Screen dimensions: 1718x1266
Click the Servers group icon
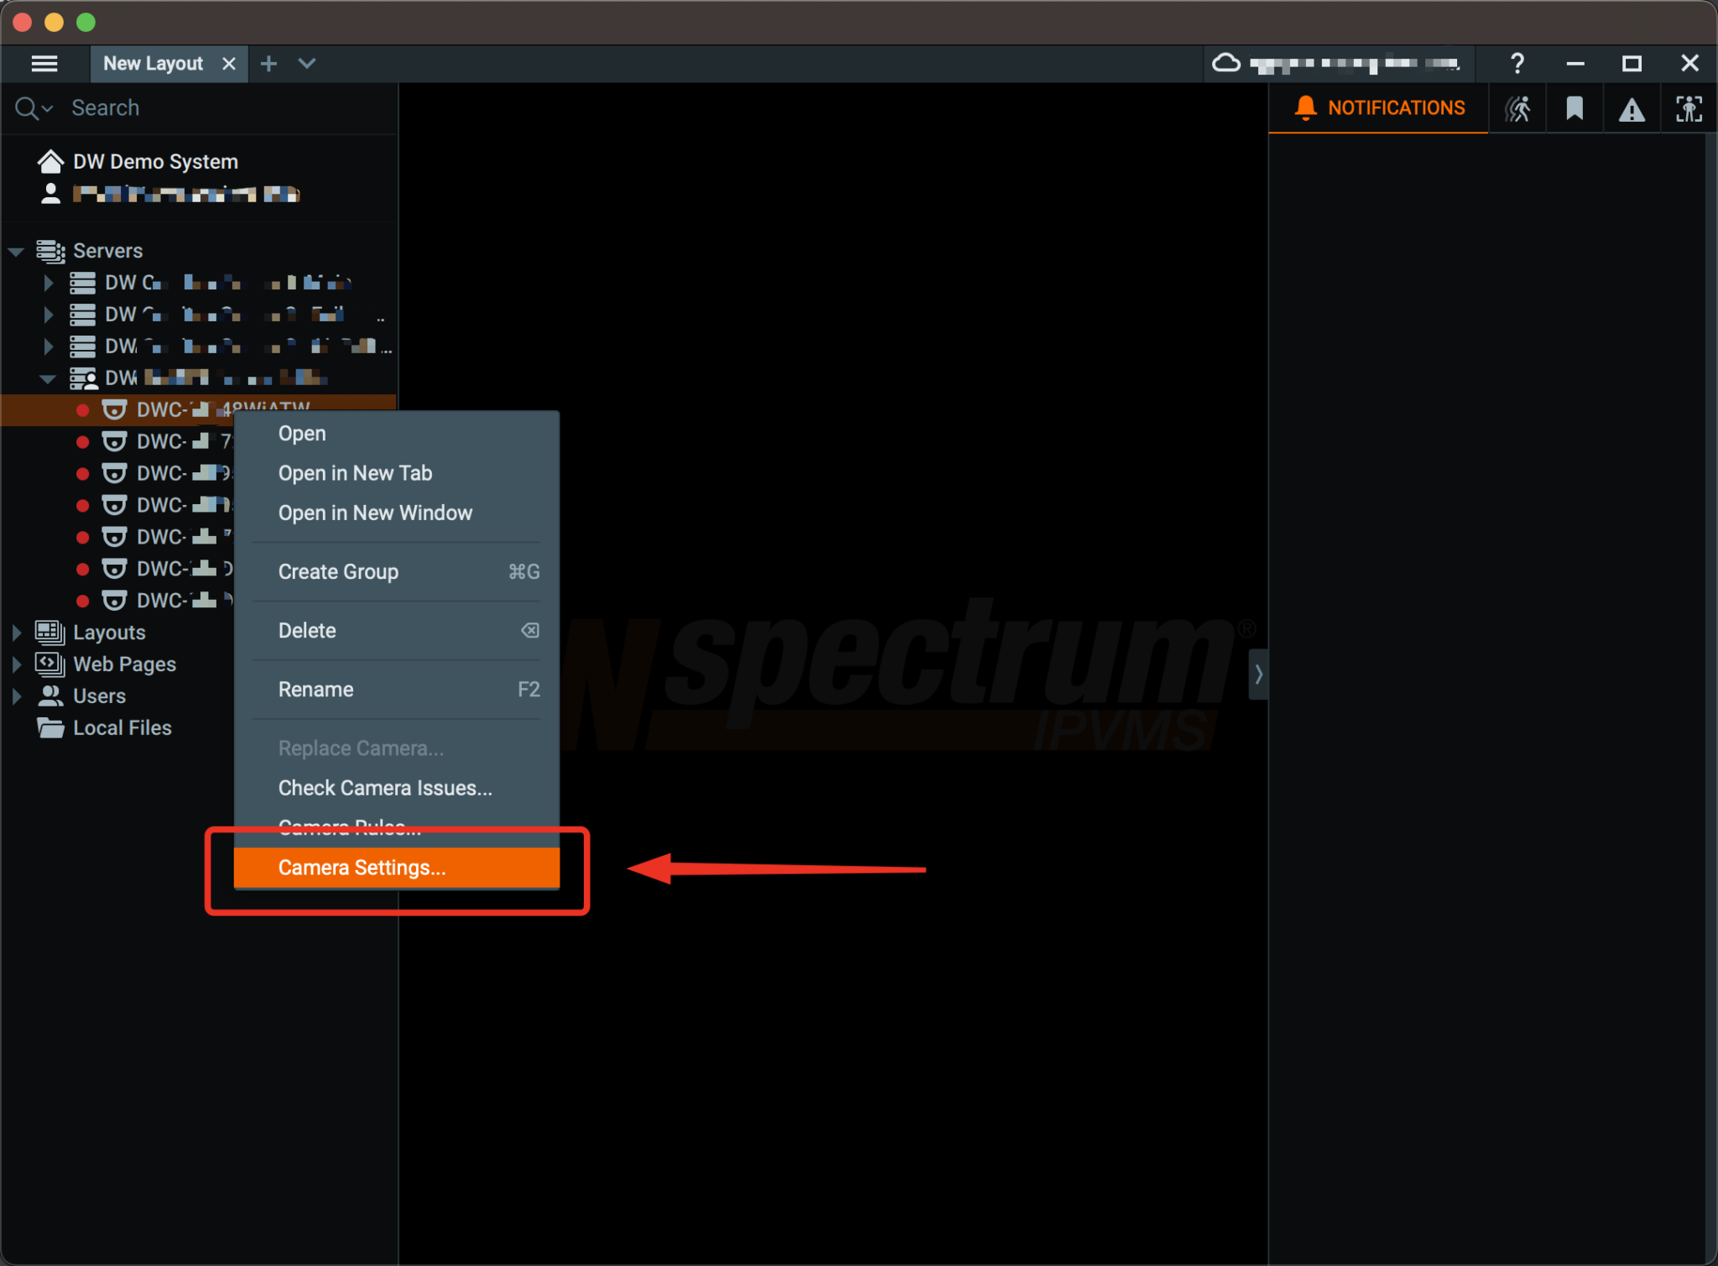point(50,251)
